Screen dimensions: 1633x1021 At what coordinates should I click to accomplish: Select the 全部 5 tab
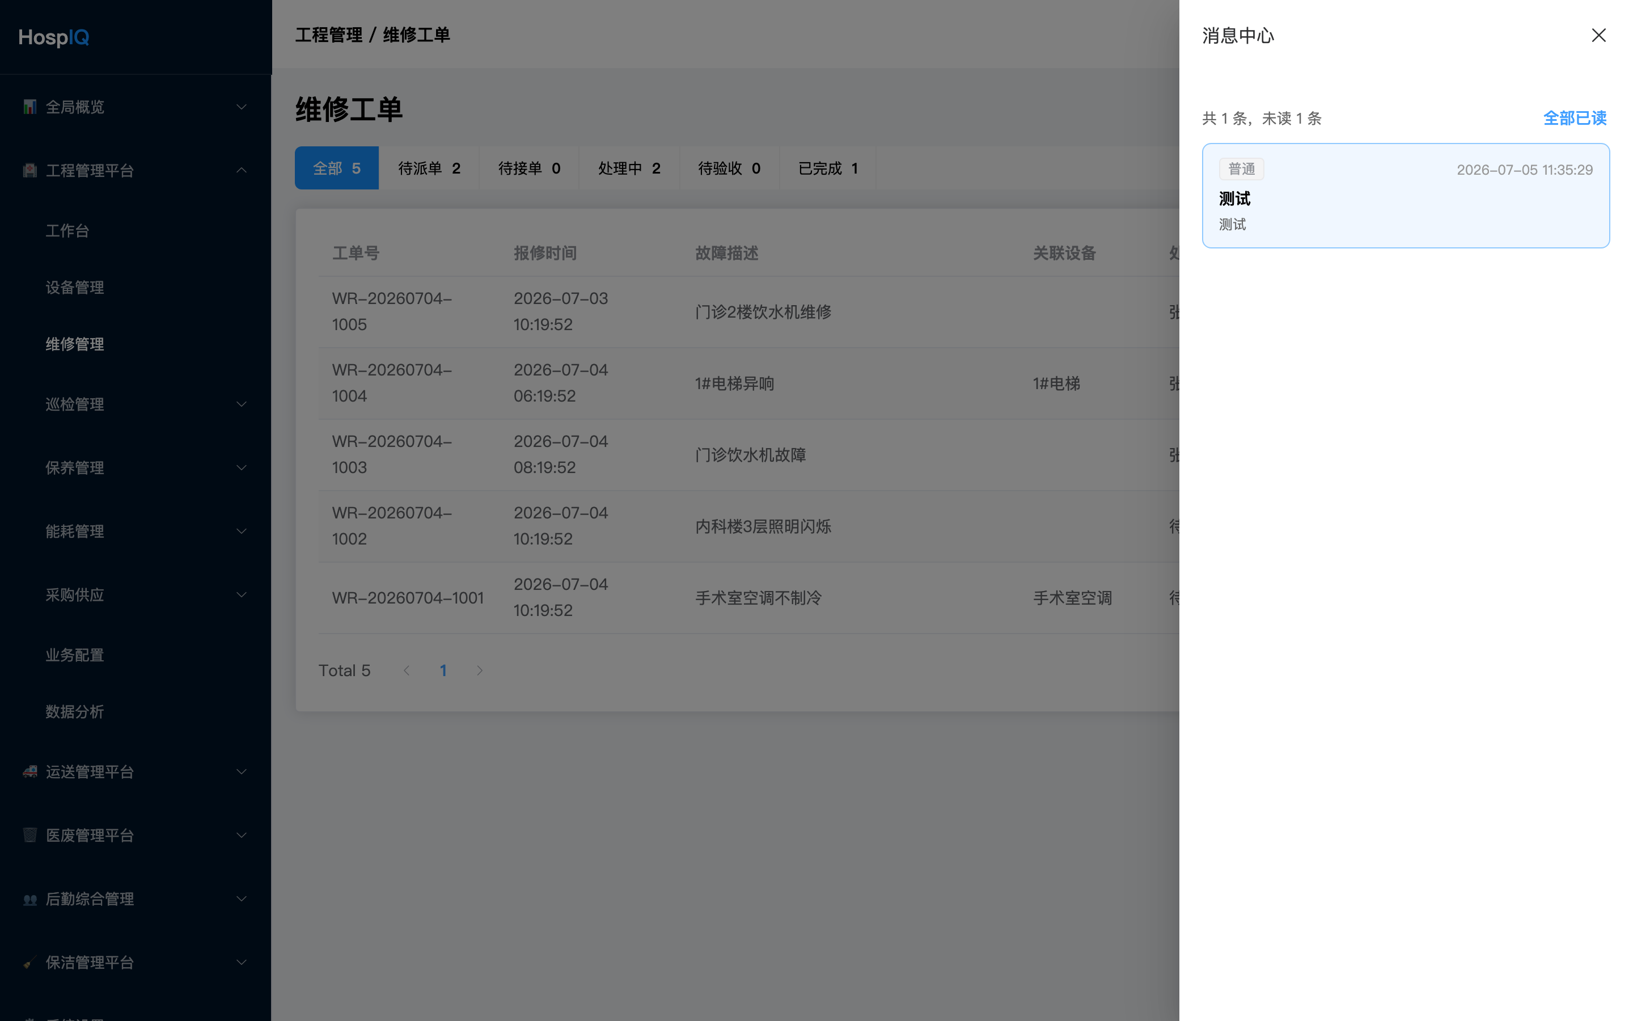tap(337, 168)
